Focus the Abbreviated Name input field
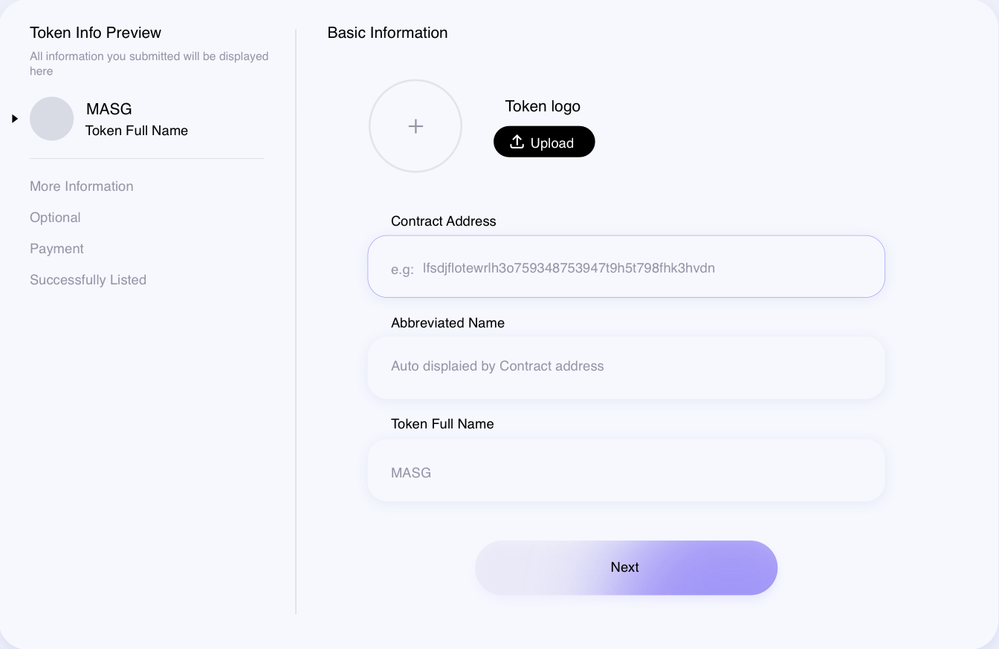This screenshot has height=649, width=999. tap(626, 368)
